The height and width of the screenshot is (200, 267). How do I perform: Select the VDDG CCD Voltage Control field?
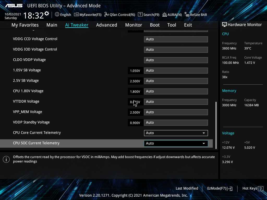(x=176, y=39)
